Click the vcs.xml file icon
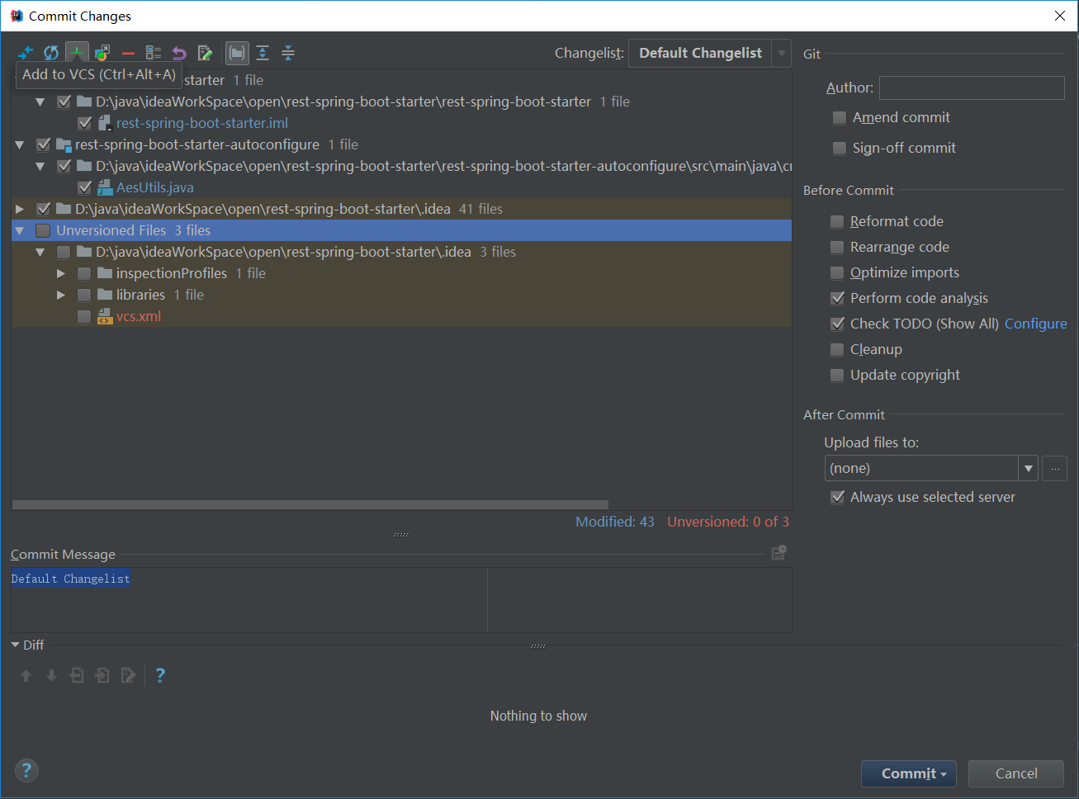The width and height of the screenshot is (1079, 799). coord(105,316)
